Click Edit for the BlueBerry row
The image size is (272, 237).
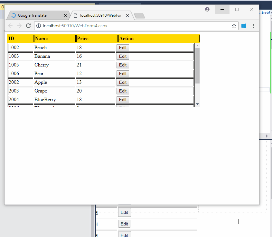pyautogui.click(x=122, y=100)
